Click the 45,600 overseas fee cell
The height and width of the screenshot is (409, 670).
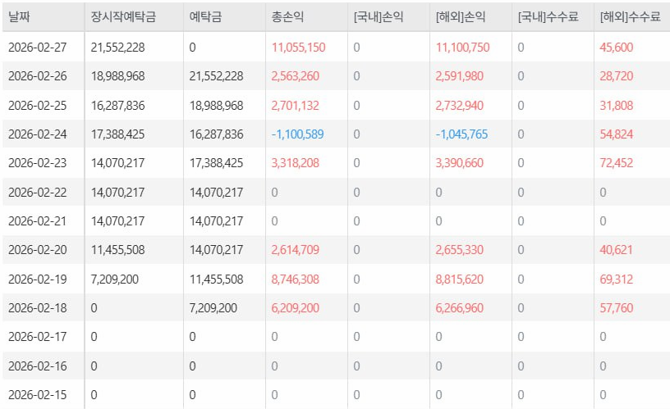617,48
